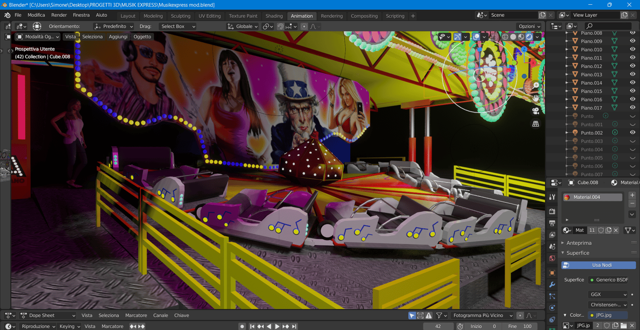Expand the Piano.011 tree item
The height and width of the screenshot is (330, 640).
pyautogui.click(x=567, y=58)
